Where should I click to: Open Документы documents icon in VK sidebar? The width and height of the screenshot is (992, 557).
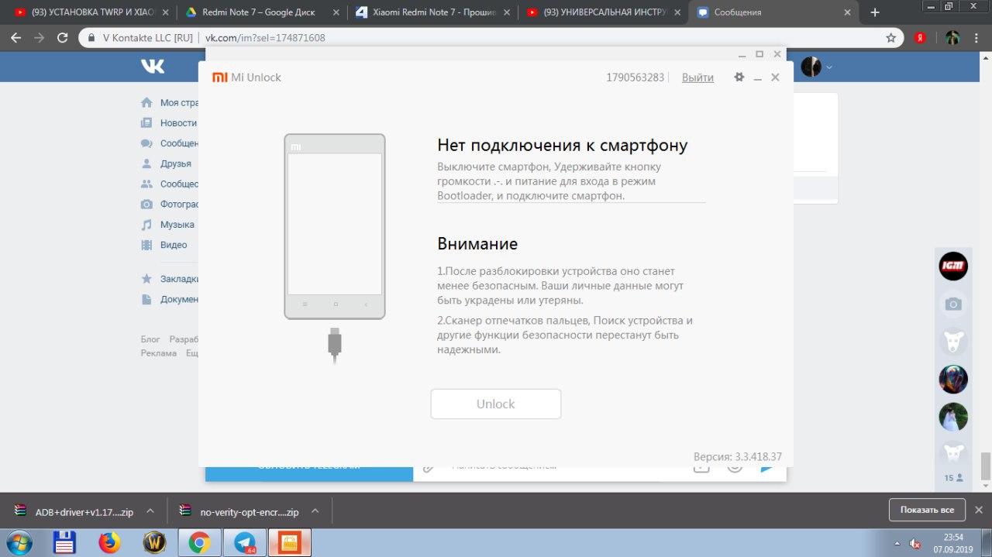click(x=146, y=299)
